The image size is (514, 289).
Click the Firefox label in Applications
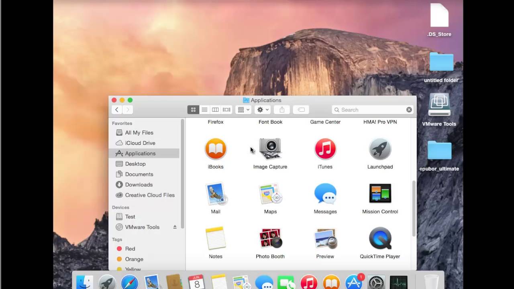216,122
